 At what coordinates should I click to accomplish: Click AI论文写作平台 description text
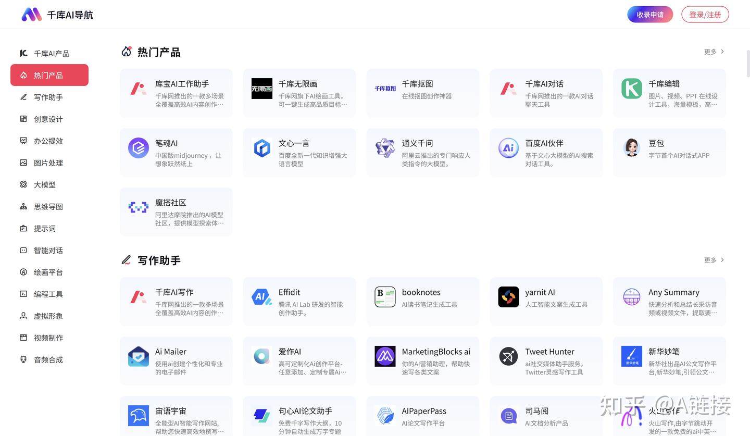coord(423,423)
